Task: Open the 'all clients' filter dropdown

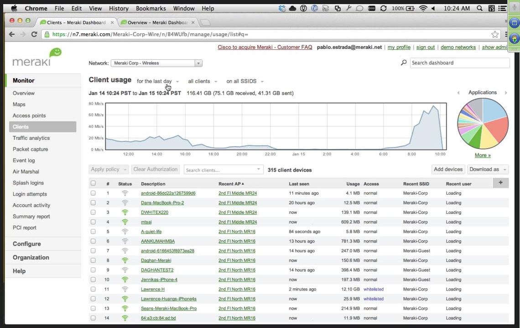Action: [203, 81]
